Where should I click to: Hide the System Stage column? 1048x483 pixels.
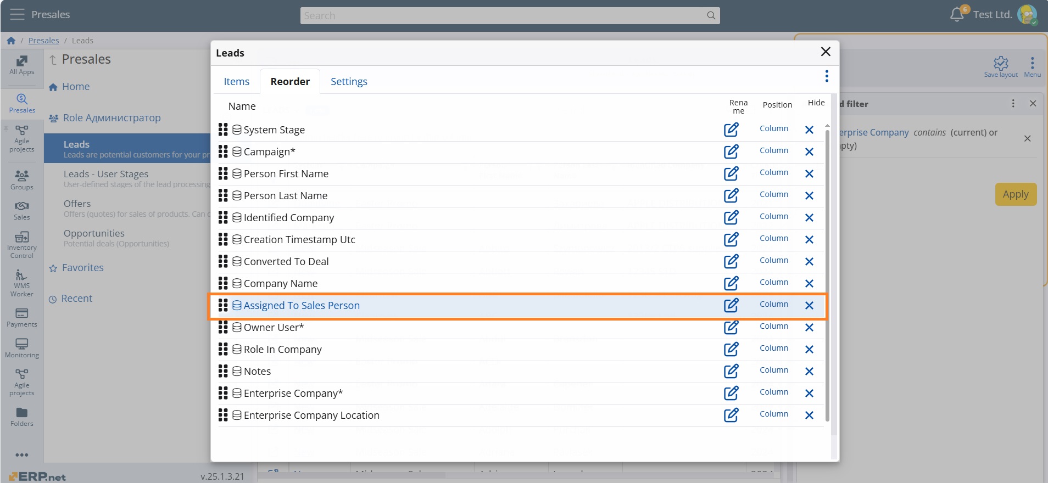(809, 130)
